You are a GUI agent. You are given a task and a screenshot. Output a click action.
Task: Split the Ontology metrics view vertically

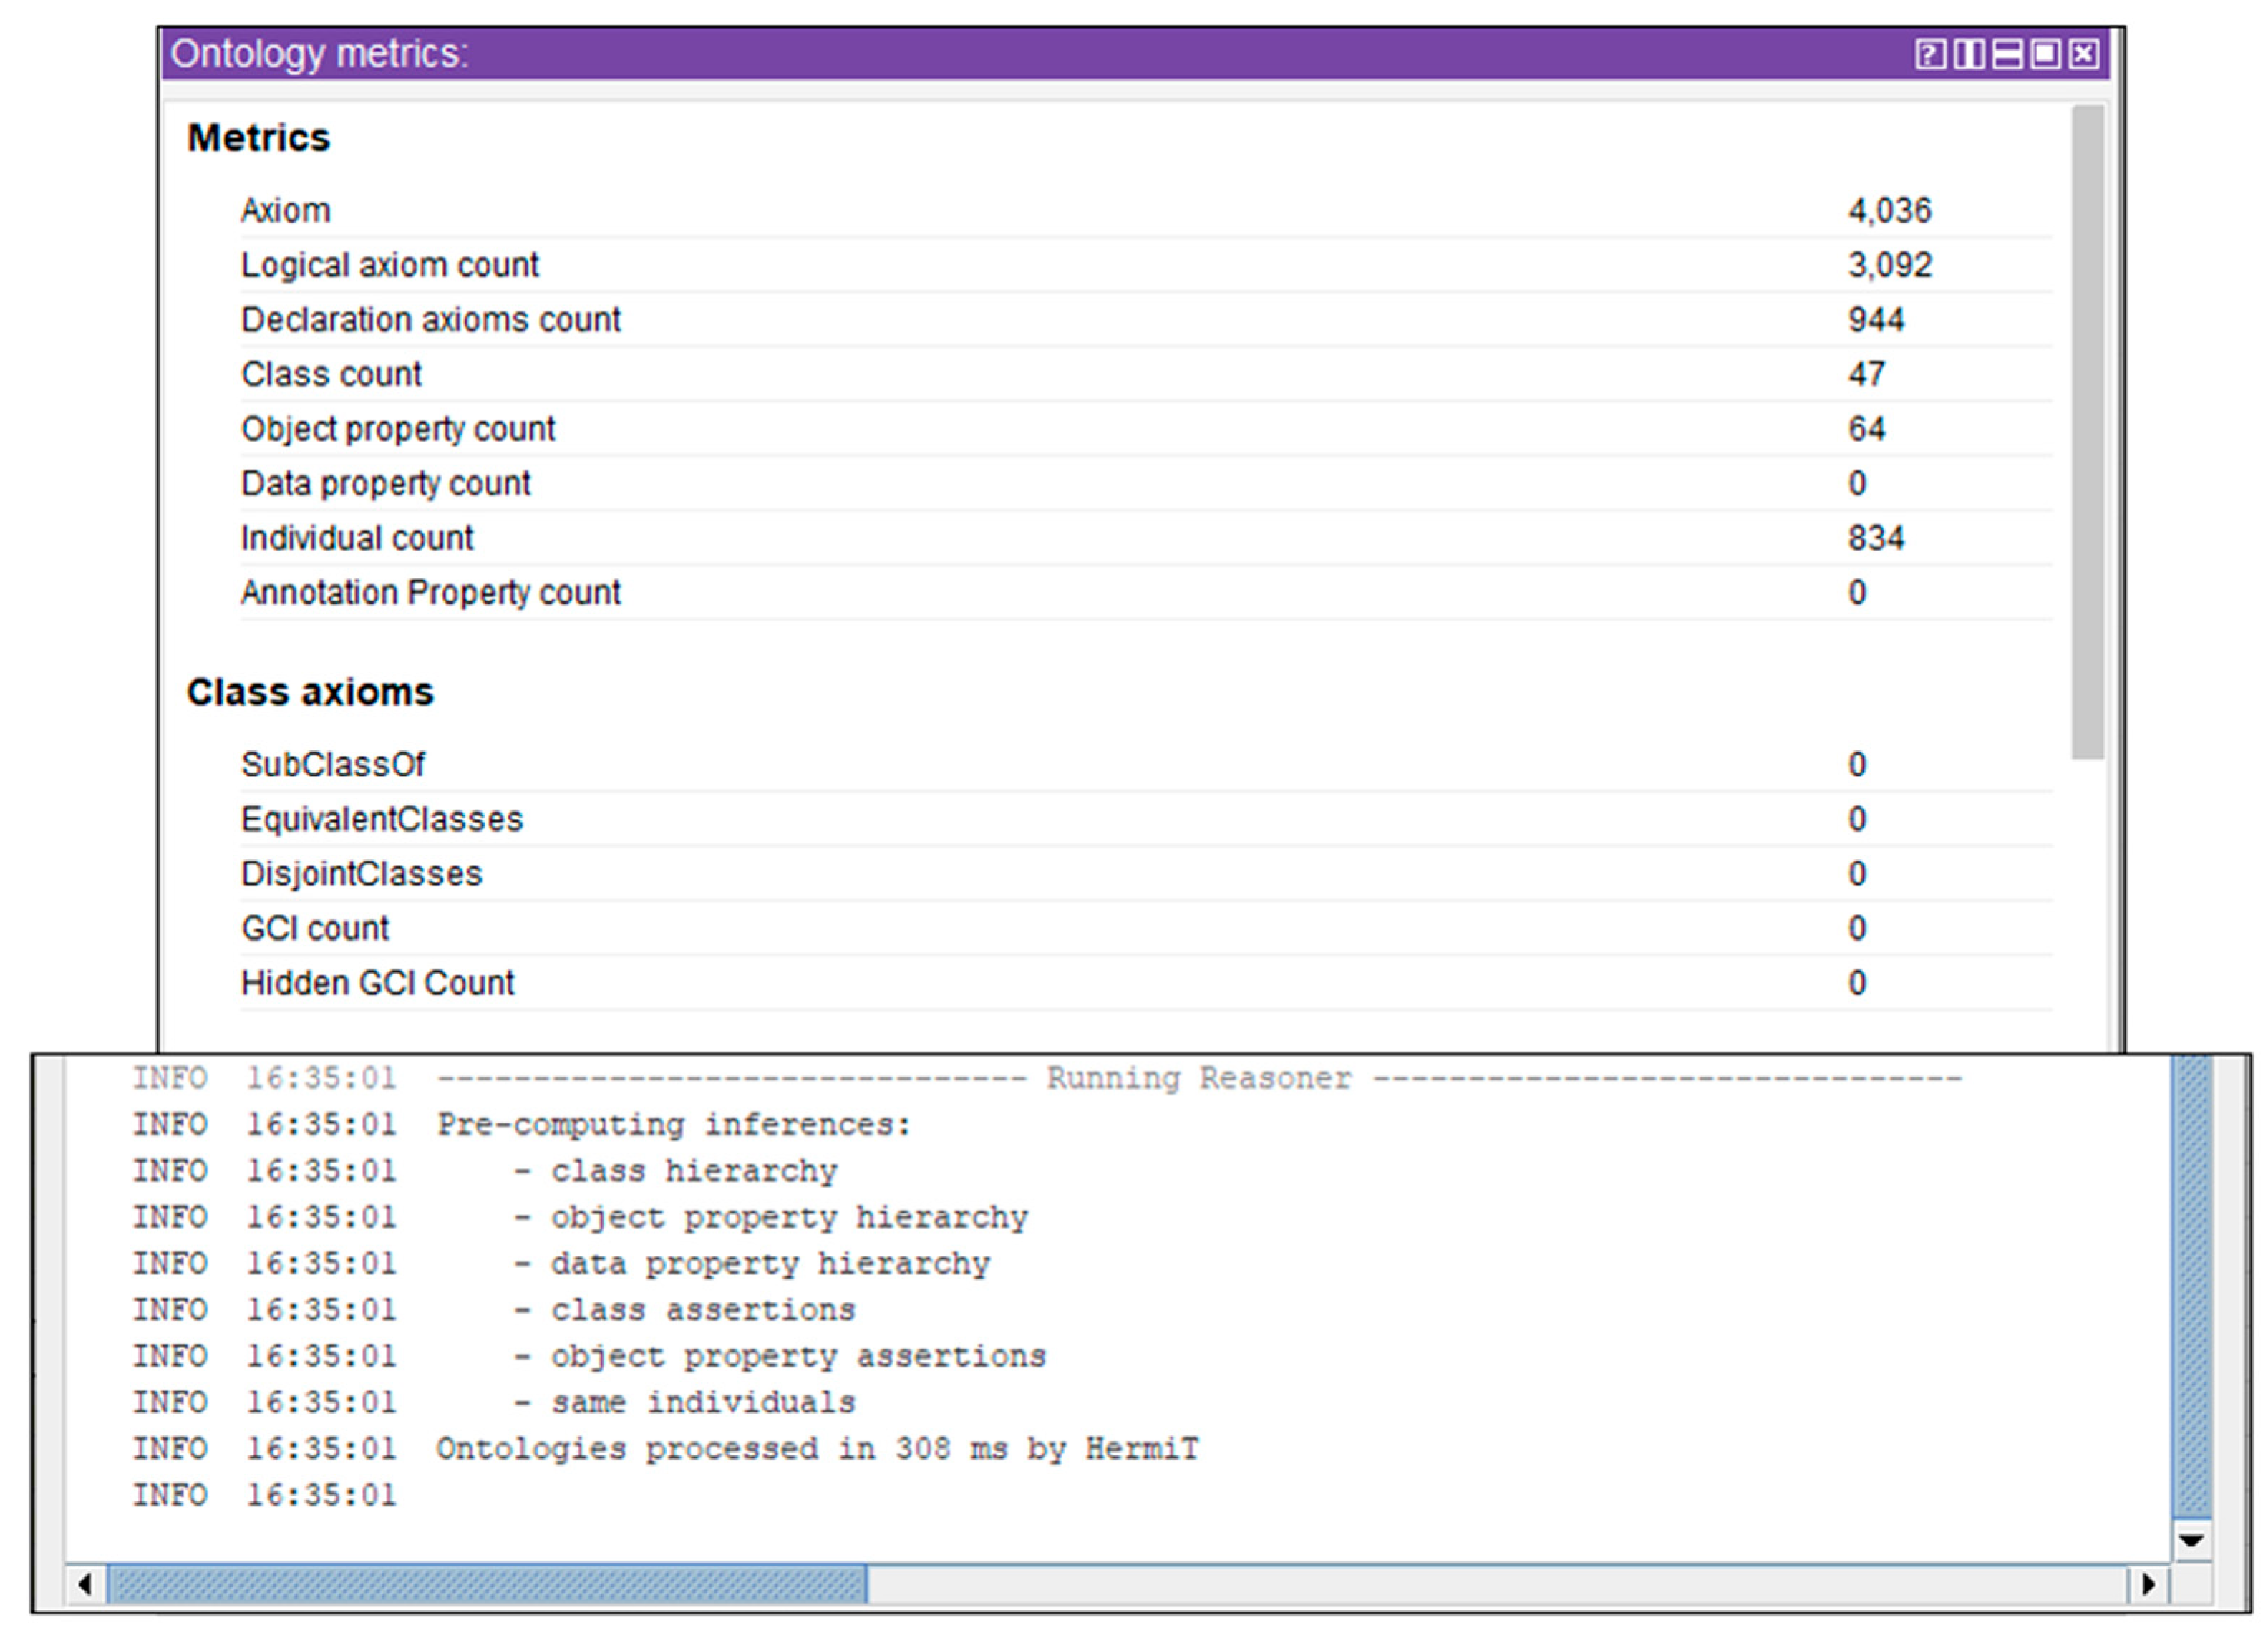(x=1969, y=54)
